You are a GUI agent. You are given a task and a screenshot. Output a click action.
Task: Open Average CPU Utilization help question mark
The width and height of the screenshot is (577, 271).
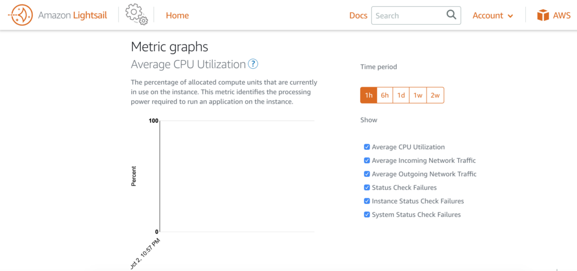tap(253, 64)
